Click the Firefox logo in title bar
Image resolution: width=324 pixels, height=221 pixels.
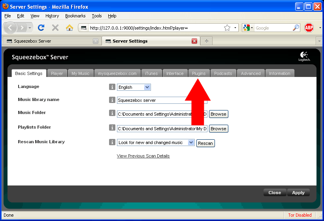tap(6, 6)
